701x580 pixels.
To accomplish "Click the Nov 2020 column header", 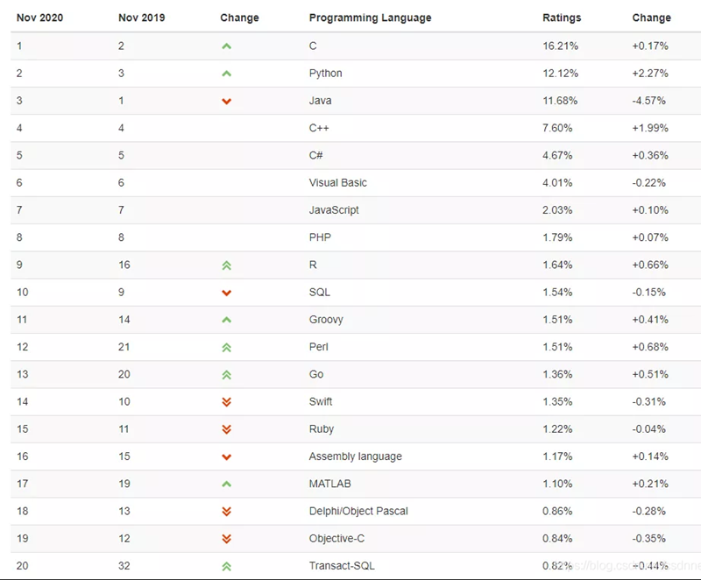I will [x=39, y=18].
